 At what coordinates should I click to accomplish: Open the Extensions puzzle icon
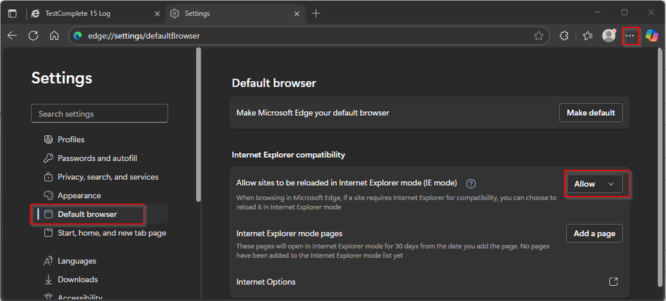coord(564,36)
